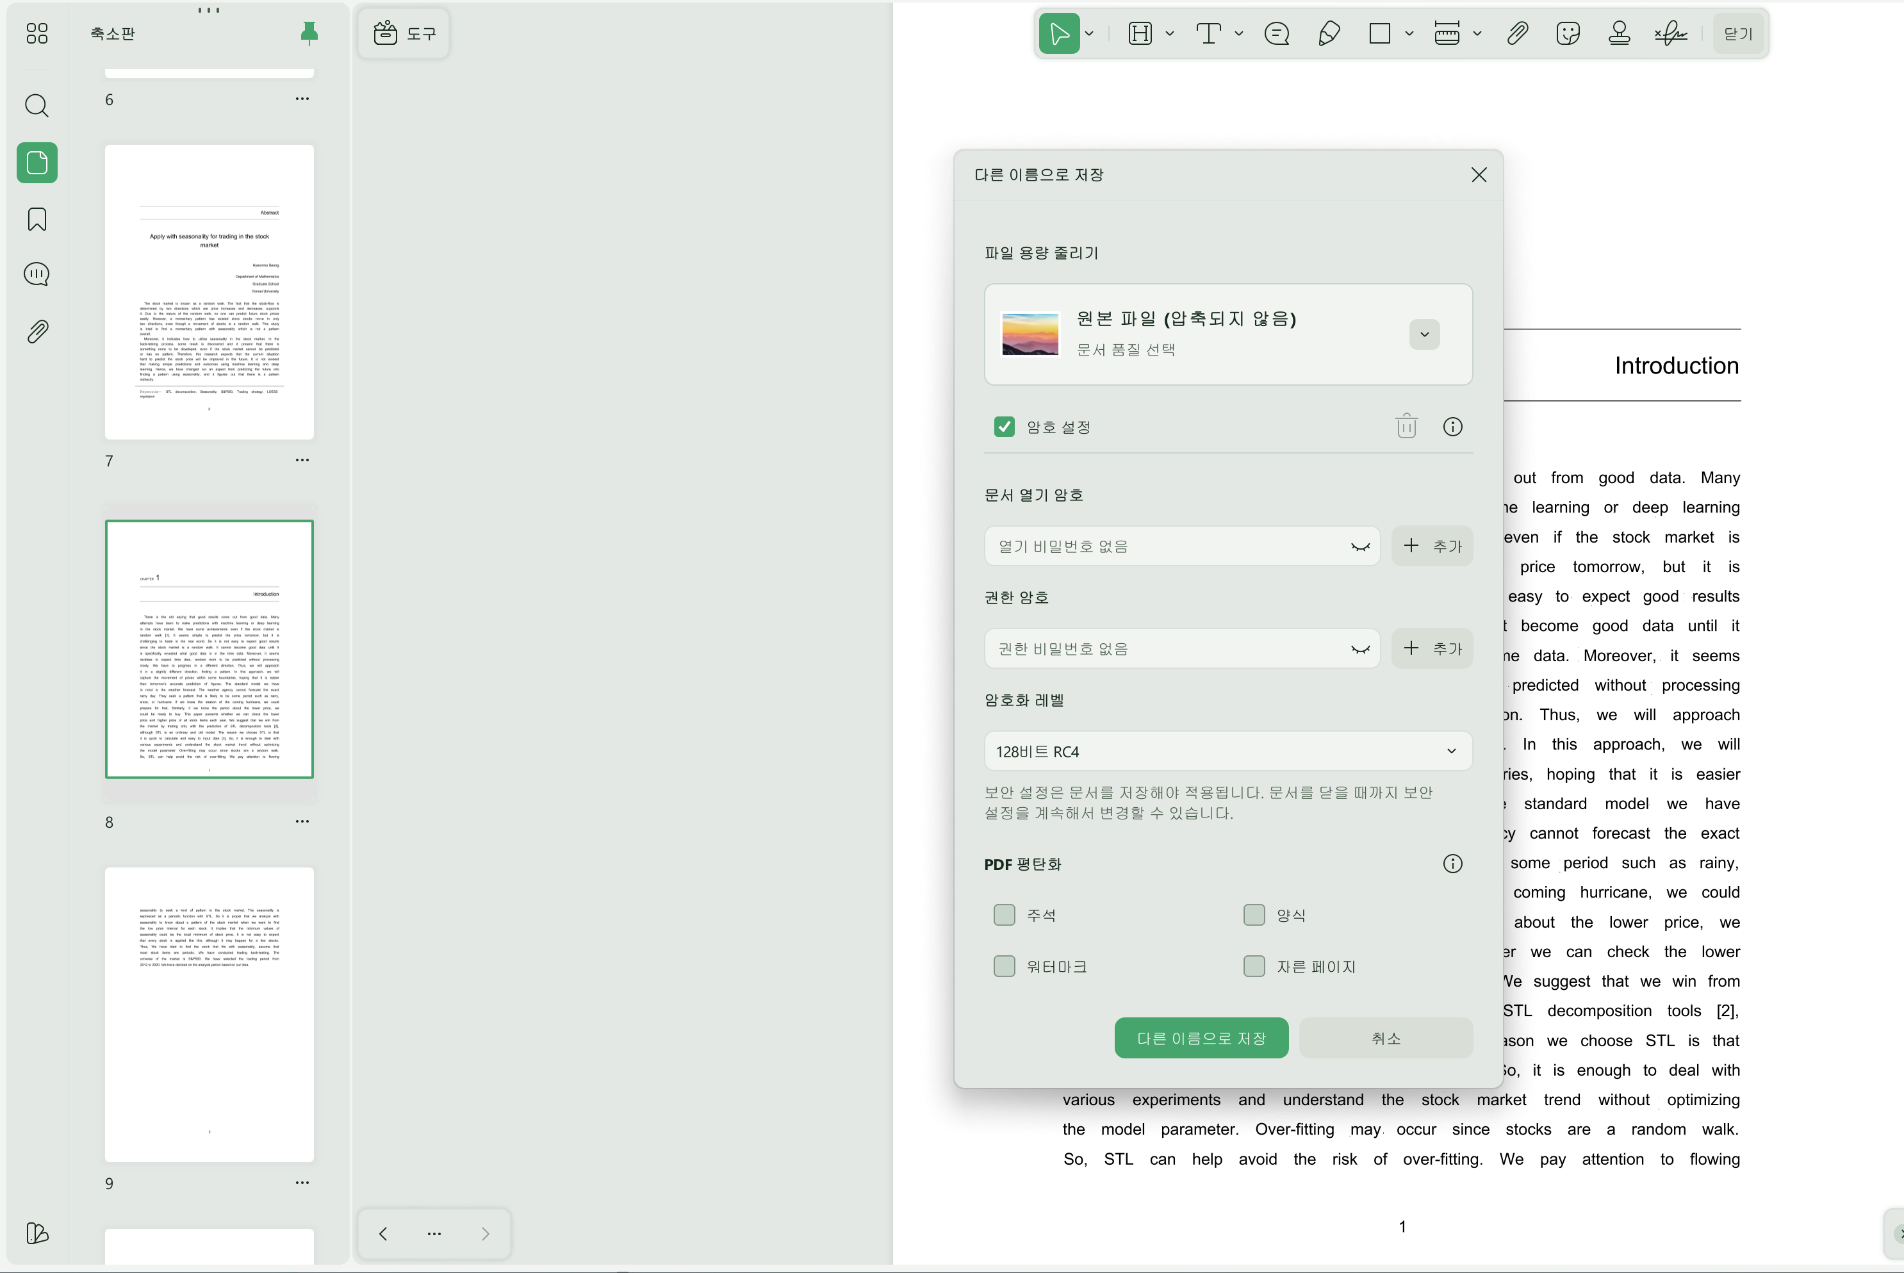The width and height of the screenshot is (1904, 1273).
Task: Open page 8 more options menu
Action: [302, 821]
